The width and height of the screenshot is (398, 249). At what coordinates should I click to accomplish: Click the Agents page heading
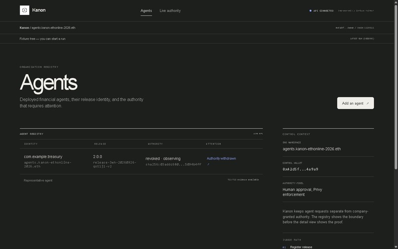[x=48, y=83]
